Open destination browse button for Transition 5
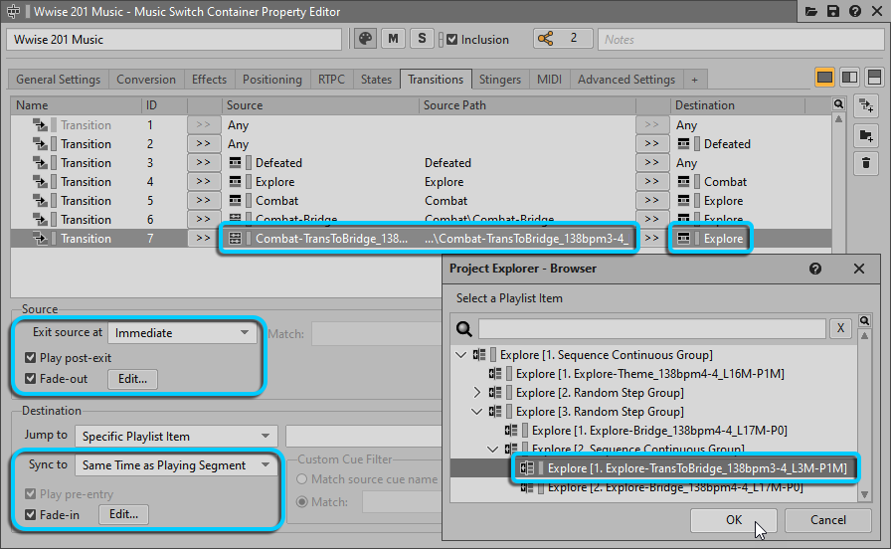 tap(651, 201)
